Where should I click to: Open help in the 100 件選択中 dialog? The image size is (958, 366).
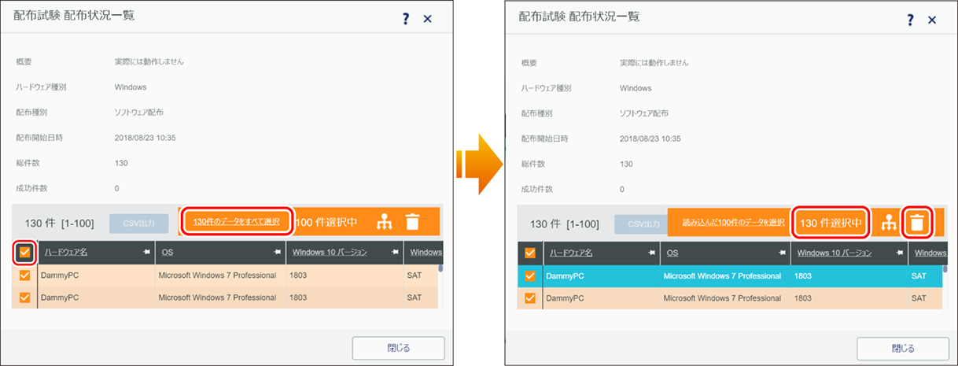click(406, 19)
